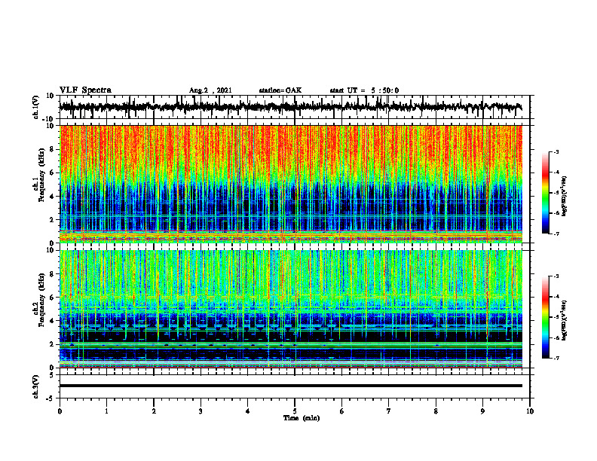Click the "3" tick on the time axis
Viewport: 597px width, 461px height.
[x=201, y=411]
